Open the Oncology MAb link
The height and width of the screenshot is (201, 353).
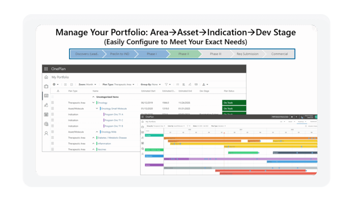109,132
